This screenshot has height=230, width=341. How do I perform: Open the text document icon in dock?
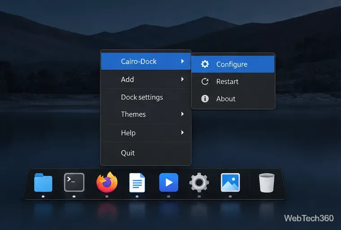tap(137, 183)
